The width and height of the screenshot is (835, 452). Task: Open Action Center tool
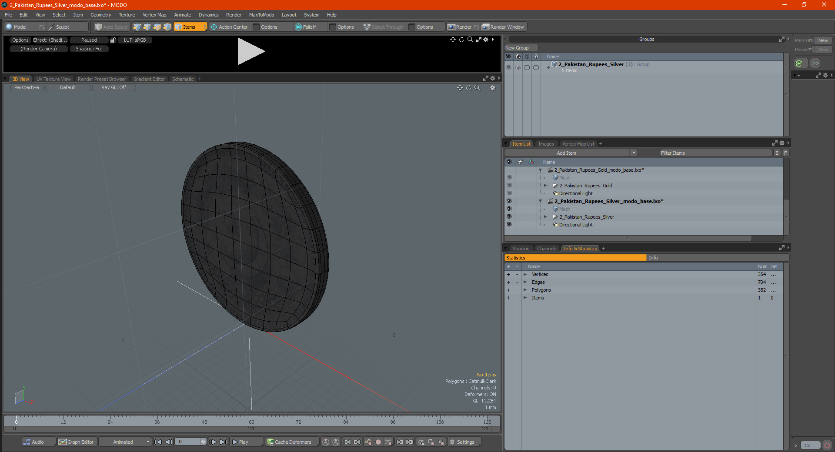coord(229,27)
